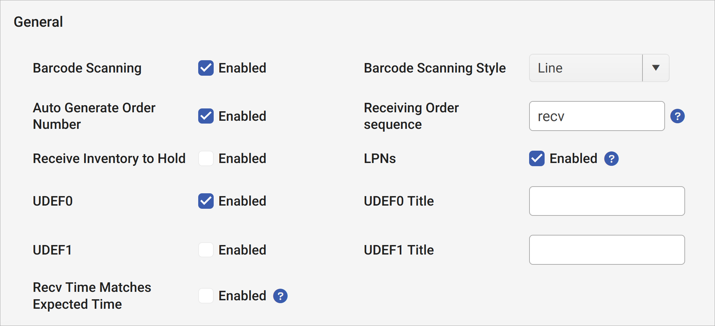
Task: Click the Enabled label for Barcode Scanning
Action: pos(242,68)
